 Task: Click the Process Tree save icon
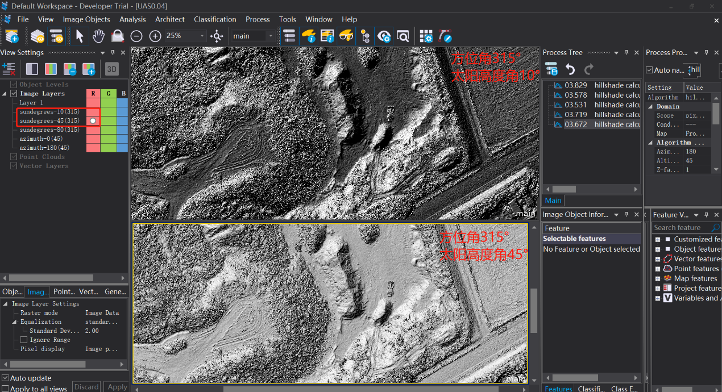point(551,69)
